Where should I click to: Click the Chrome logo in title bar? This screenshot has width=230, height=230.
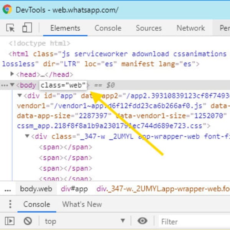(x=7, y=9)
